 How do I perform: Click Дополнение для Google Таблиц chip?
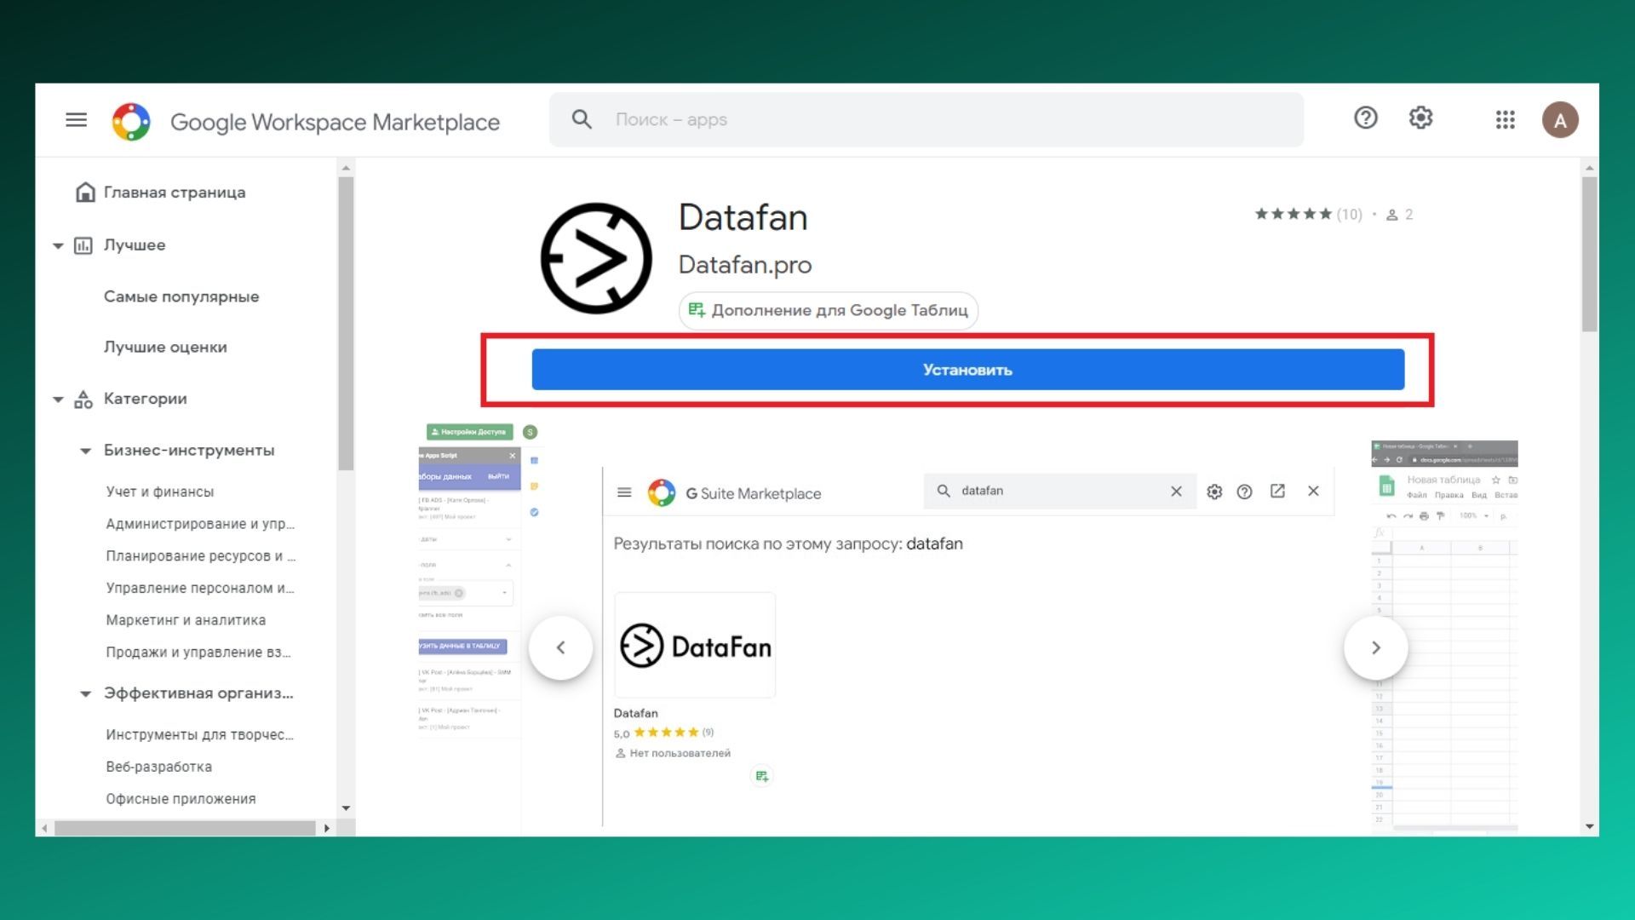(829, 310)
